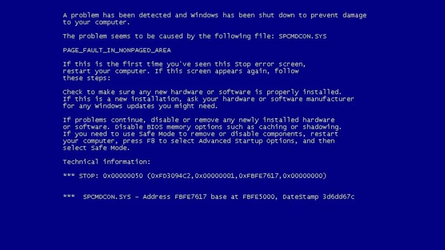Click the F8 key reference text
This screenshot has height=250, width=445.
pos(151,141)
